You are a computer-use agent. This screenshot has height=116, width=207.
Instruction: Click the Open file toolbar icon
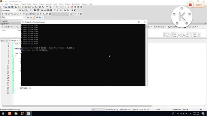click(5, 7)
